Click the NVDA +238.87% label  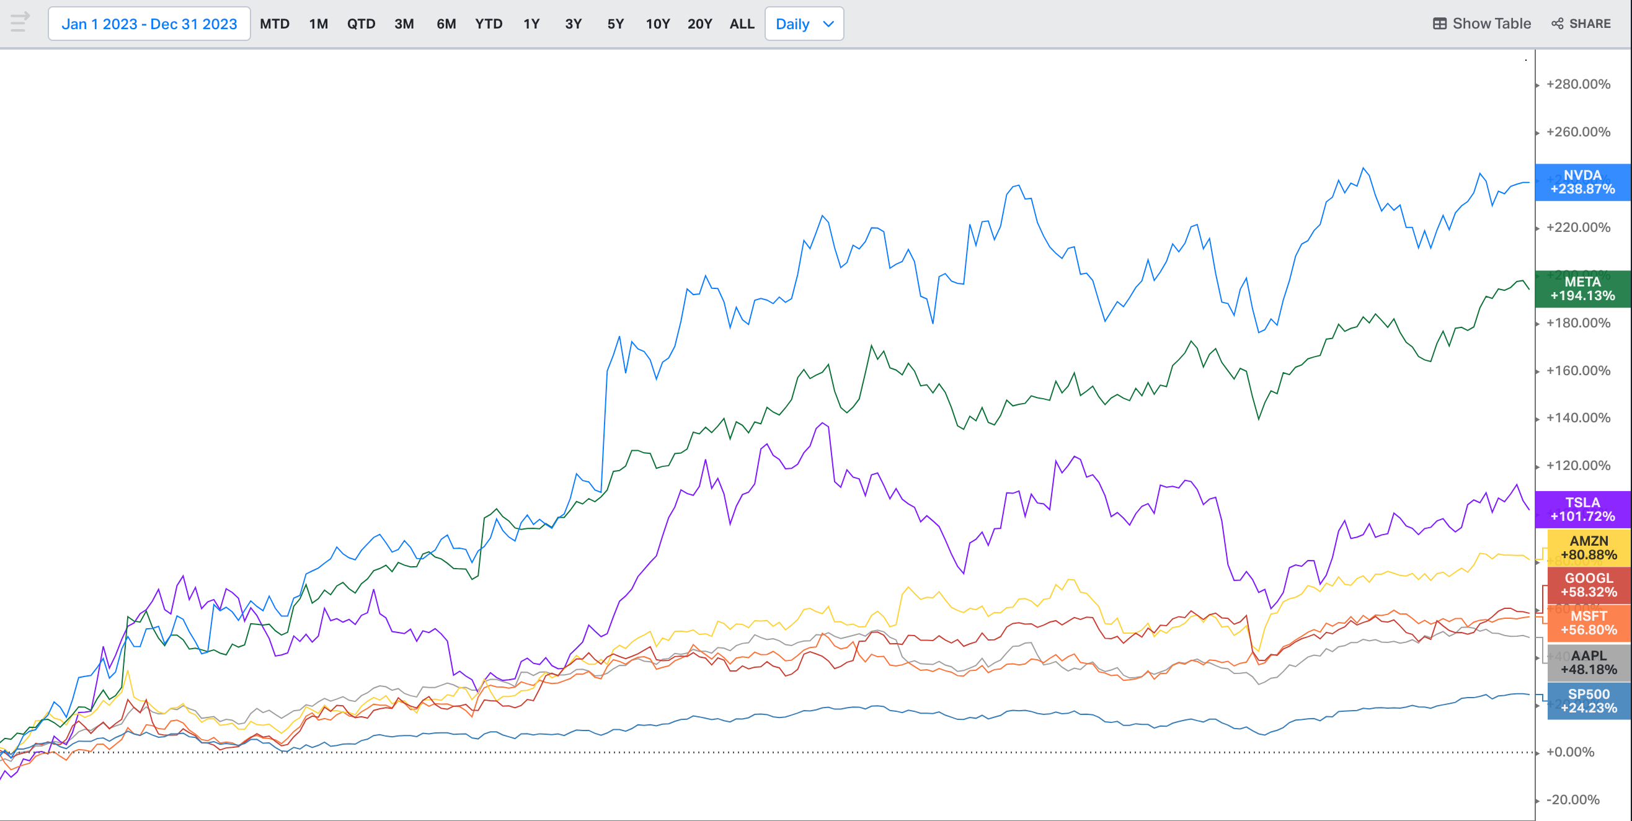(x=1582, y=182)
